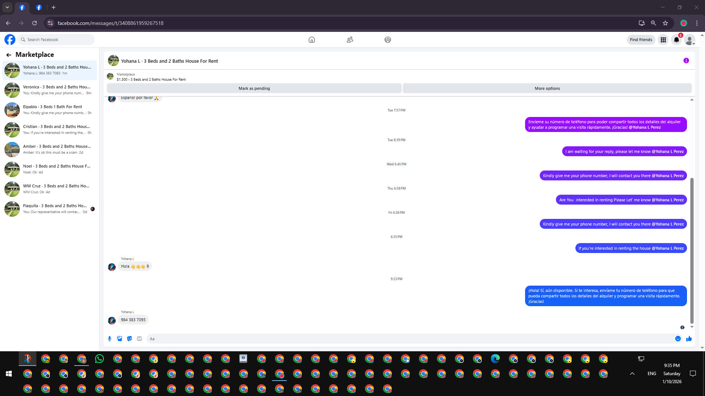Show hidden system tray icons
This screenshot has height=396, width=705.
point(632,374)
